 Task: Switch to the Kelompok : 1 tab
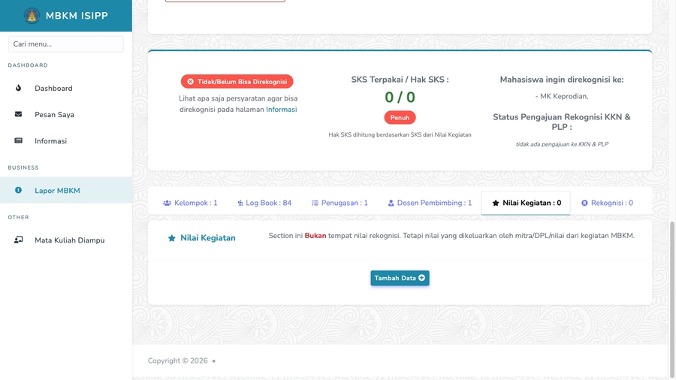(x=190, y=203)
